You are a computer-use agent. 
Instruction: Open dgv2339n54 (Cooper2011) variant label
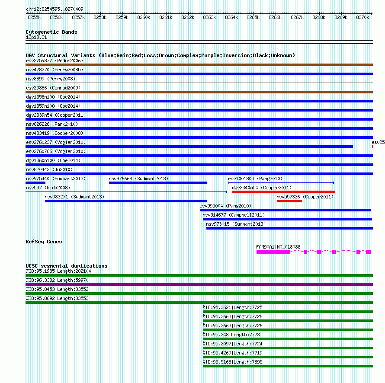pyautogui.click(x=56, y=115)
